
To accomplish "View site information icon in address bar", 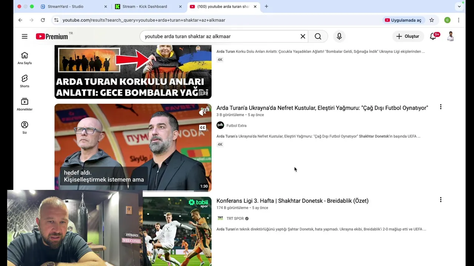I will (56, 20).
